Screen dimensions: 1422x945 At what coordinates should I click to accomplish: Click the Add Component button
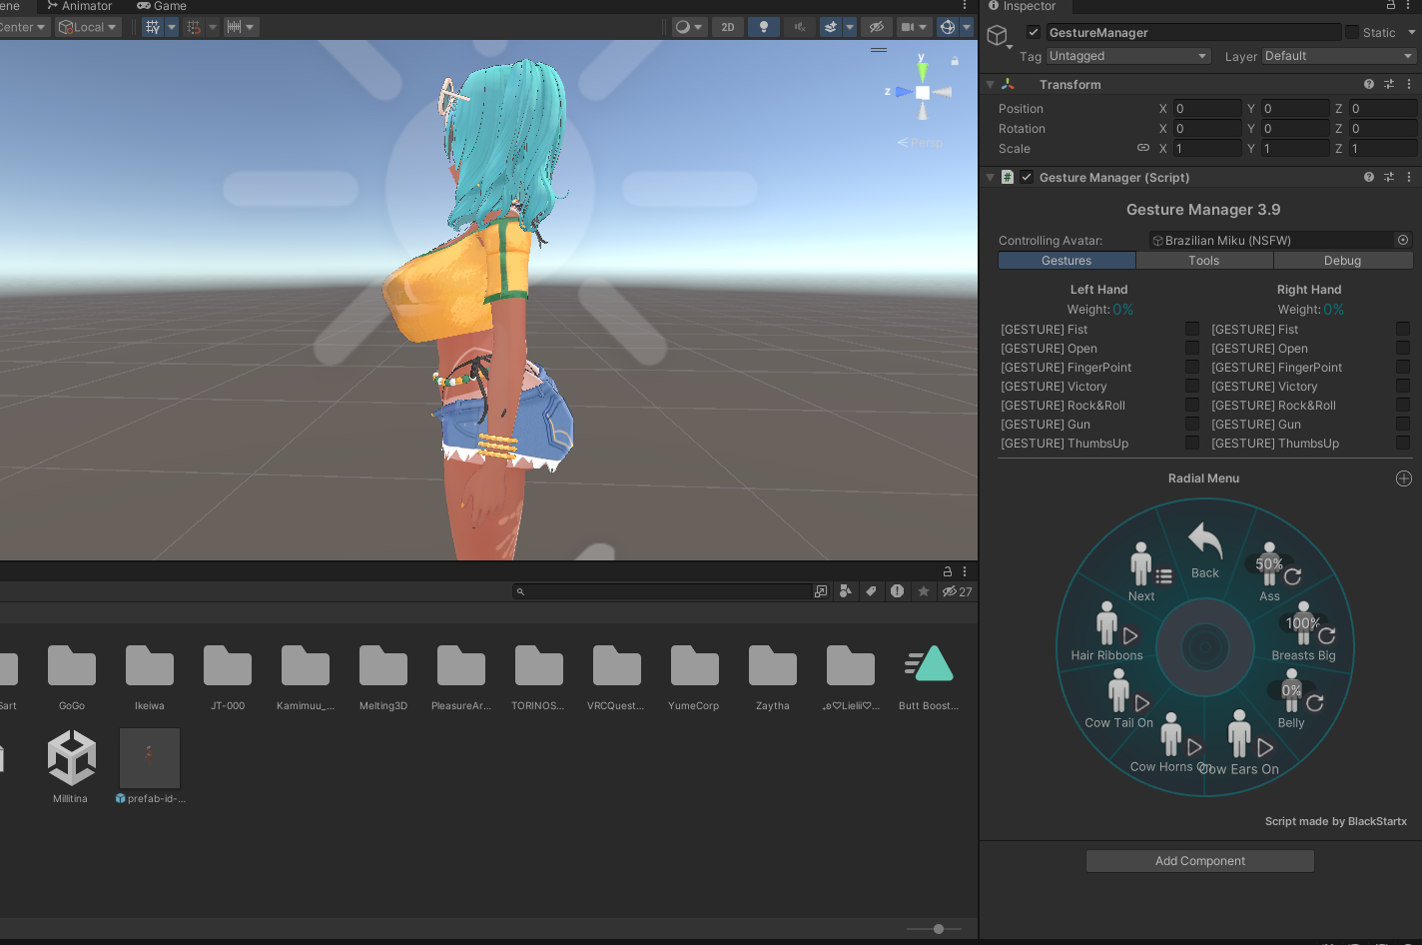[1200, 861]
